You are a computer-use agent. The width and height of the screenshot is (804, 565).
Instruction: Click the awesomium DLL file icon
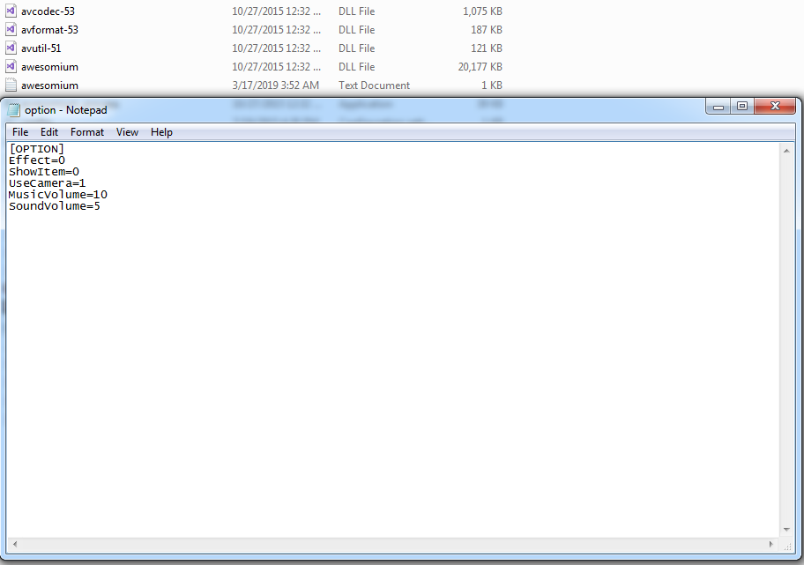point(11,66)
